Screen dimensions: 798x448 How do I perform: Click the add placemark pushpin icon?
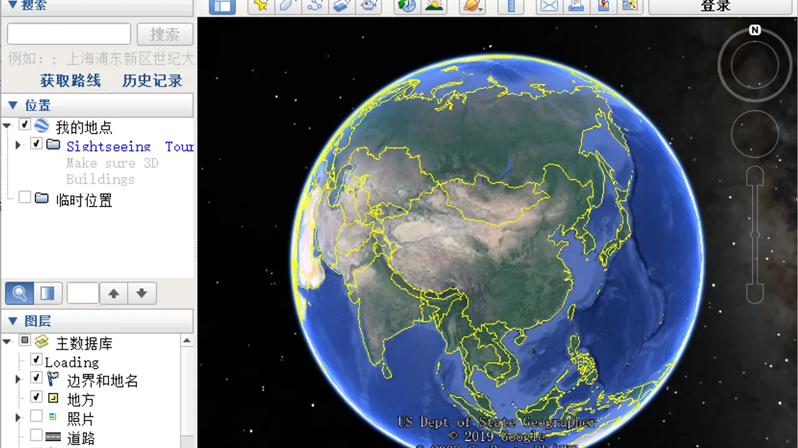[x=261, y=6]
